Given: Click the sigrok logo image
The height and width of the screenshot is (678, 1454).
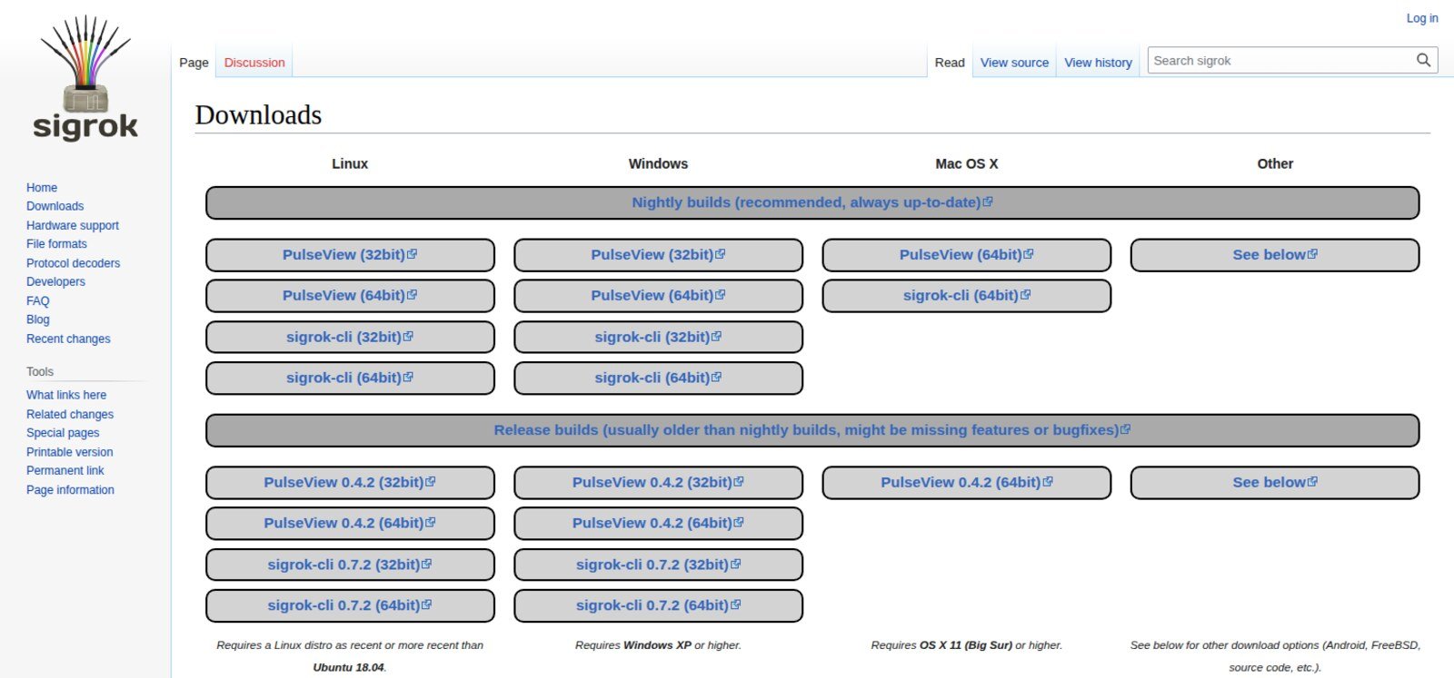Looking at the screenshot, I should (85, 78).
